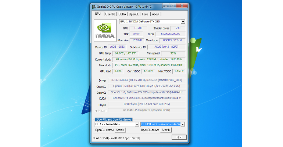
Task: Switch to the GPU tab
Action: click(x=98, y=14)
